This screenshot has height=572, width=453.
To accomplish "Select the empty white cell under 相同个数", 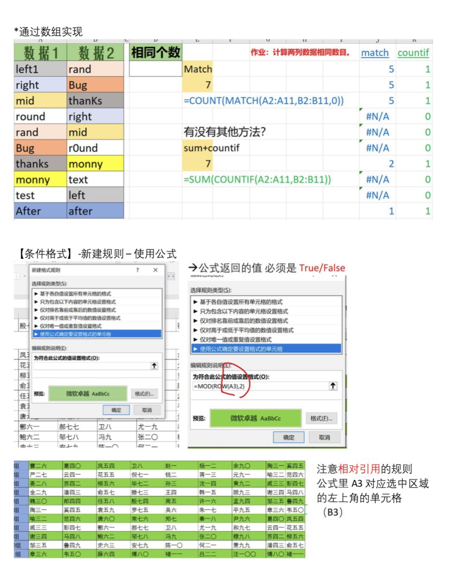I will click(x=155, y=69).
